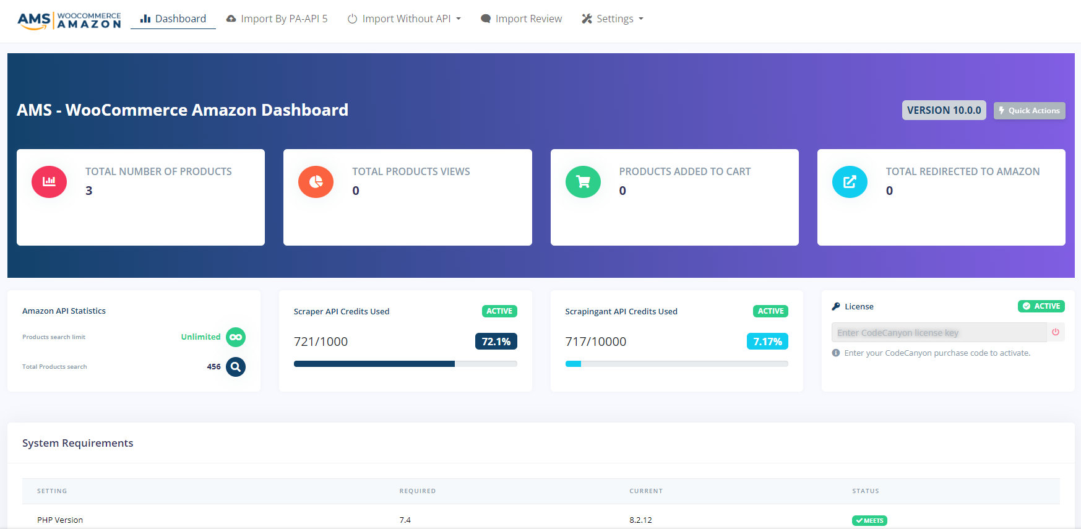Click the Scrapingant API credits progress bar
Viewport: 1081px width, 529px height.
pyautogui.click(x=677, y=364)
